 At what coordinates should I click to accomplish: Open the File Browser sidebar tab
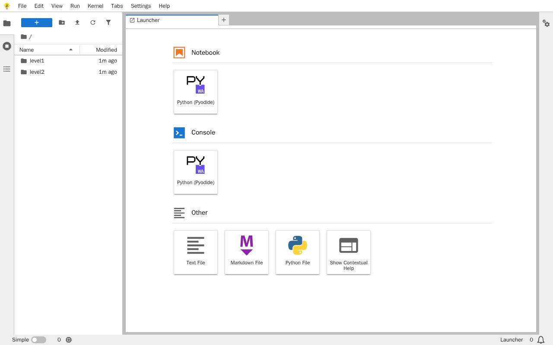pyautogui.click(x=7, y=23)
